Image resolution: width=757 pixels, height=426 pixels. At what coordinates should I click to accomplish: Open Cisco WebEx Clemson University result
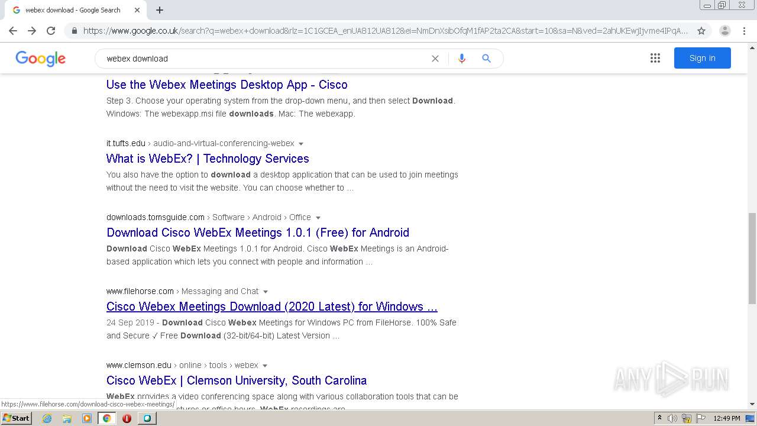point(237,380)
